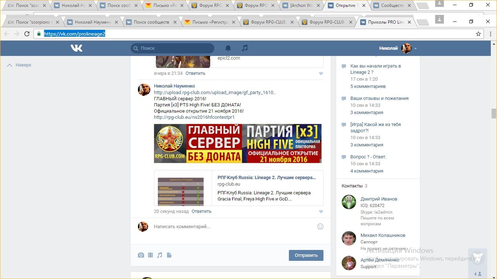Screen dimensions: 497x279
Task: Close the 'Поиск сообществ' tab in the front window
Action: point(175,22)
